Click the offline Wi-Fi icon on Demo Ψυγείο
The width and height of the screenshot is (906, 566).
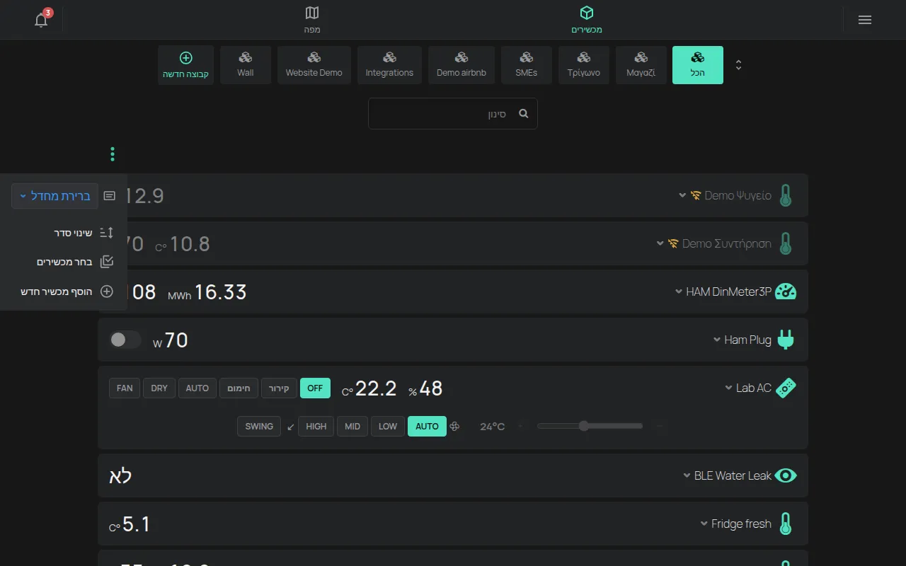696,195
